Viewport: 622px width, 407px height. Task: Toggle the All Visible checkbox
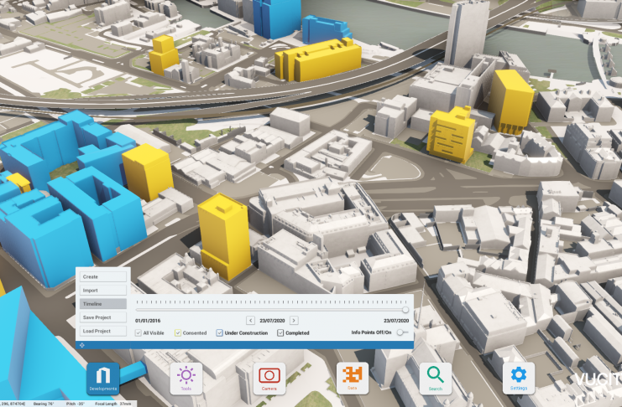point(139,333)
